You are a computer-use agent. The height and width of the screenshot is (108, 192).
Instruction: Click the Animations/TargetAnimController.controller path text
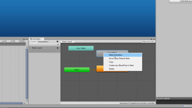(137, 103)
